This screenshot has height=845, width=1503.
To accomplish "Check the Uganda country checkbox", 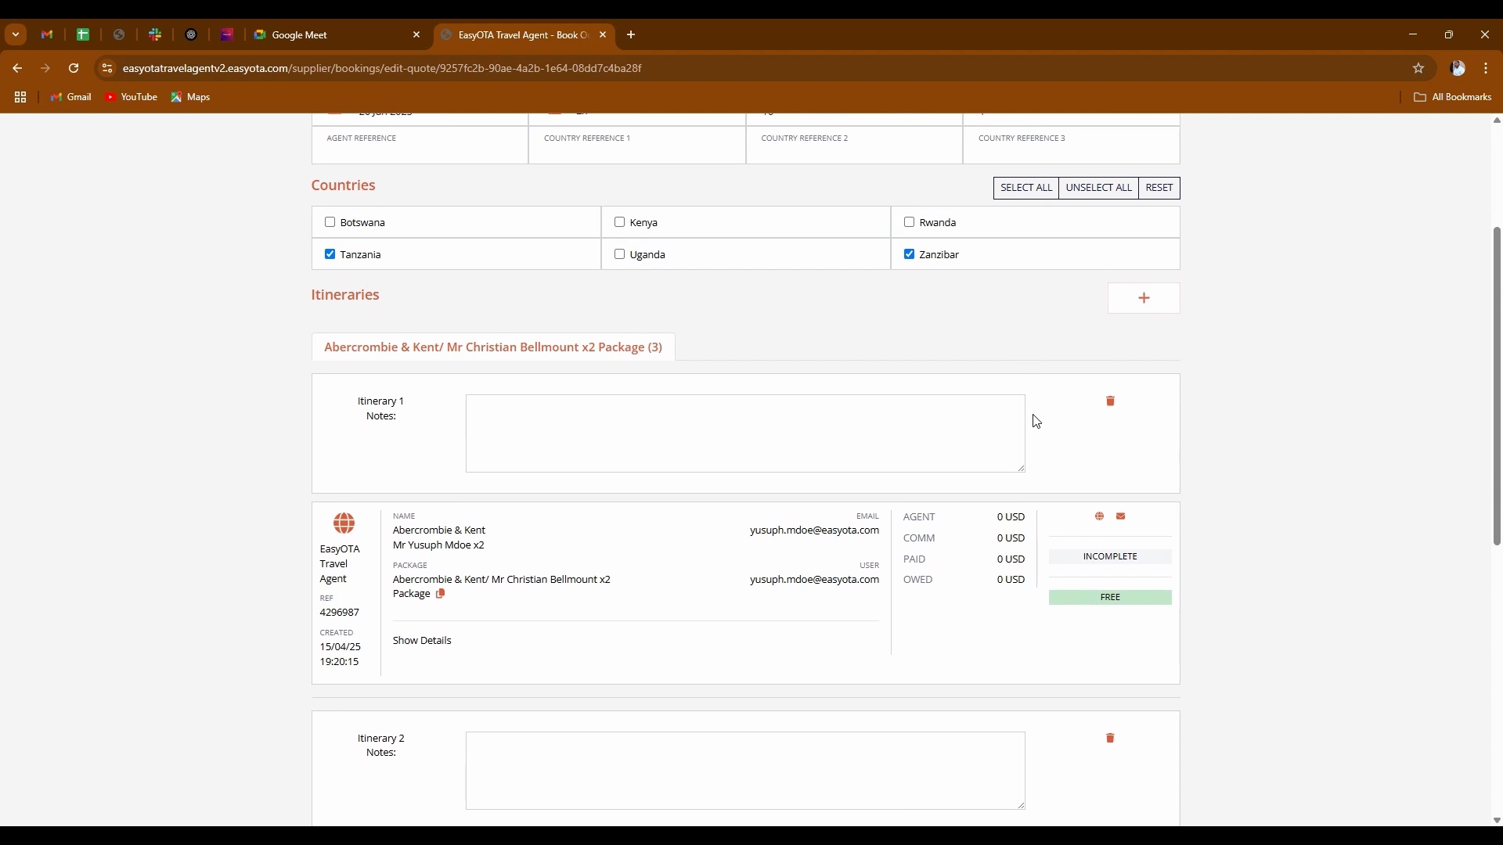I will click(x=619, y=254).
